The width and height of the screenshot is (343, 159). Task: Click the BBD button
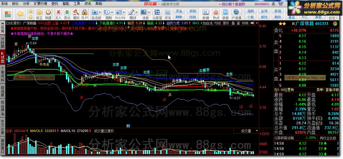coord(179,17)
